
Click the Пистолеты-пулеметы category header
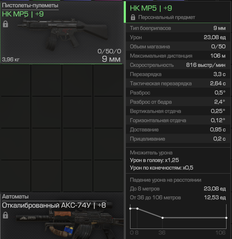pos(30,5)
